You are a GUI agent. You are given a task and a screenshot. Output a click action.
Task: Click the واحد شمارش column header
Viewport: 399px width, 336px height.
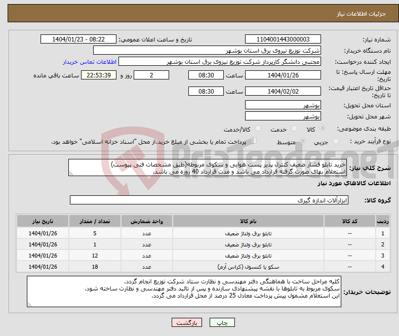coord(147,221)
